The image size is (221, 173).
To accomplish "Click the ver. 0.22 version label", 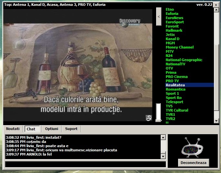I will click(x=204, y=5).
